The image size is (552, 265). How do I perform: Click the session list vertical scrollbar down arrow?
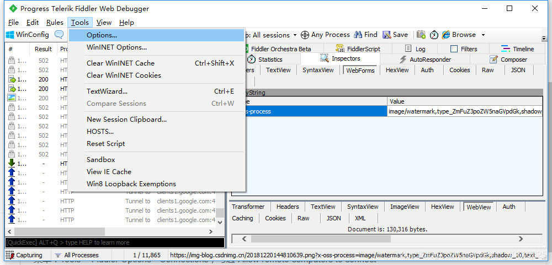coord(220,222)
